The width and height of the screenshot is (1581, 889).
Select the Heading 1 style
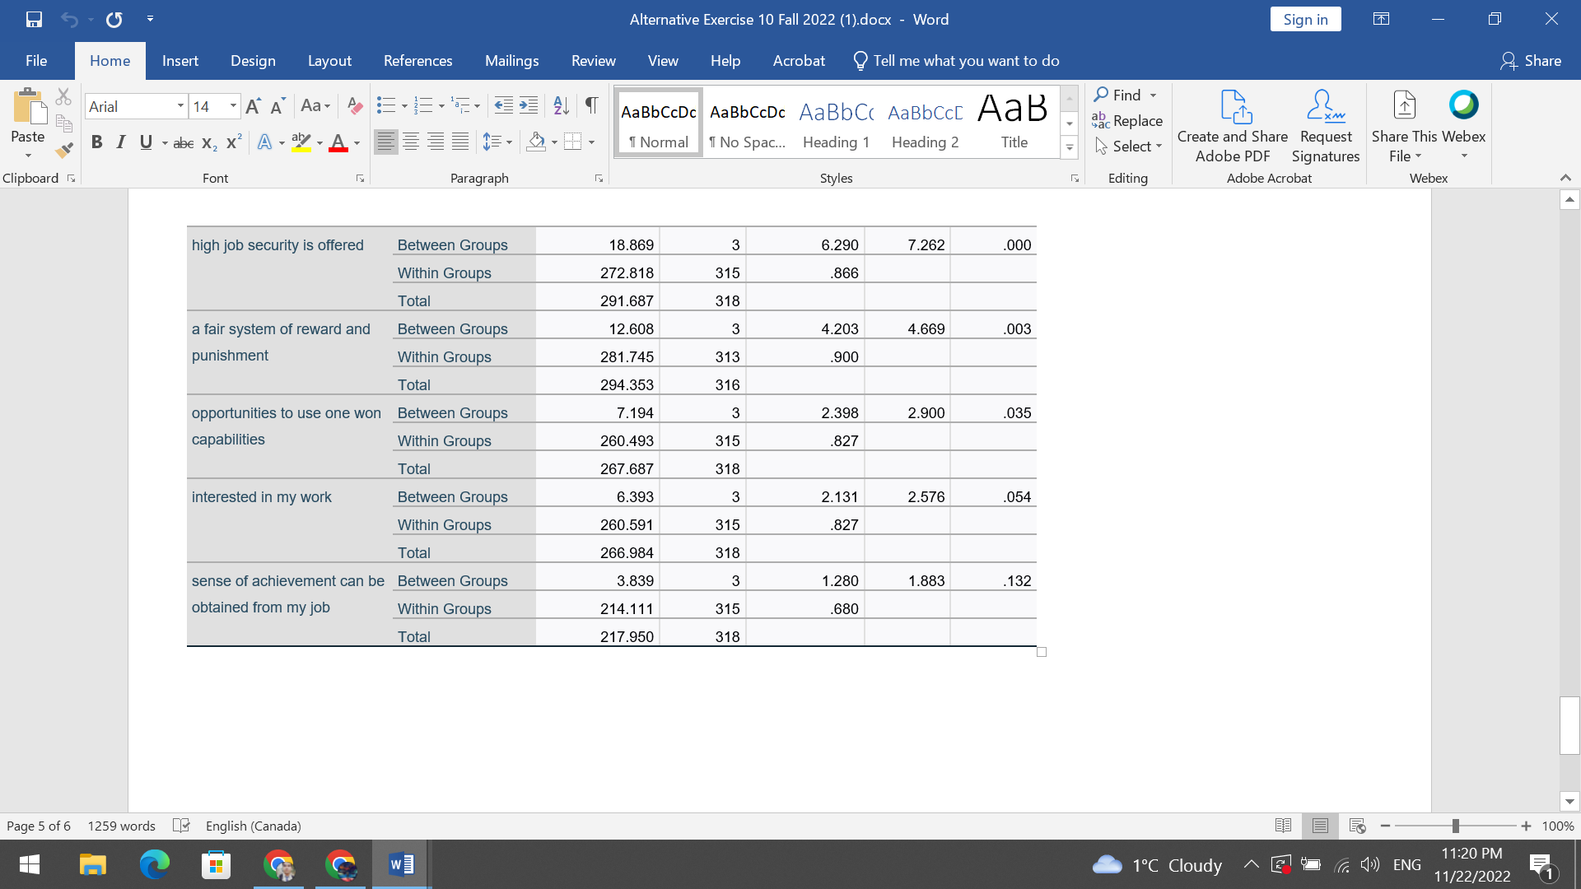836,121
